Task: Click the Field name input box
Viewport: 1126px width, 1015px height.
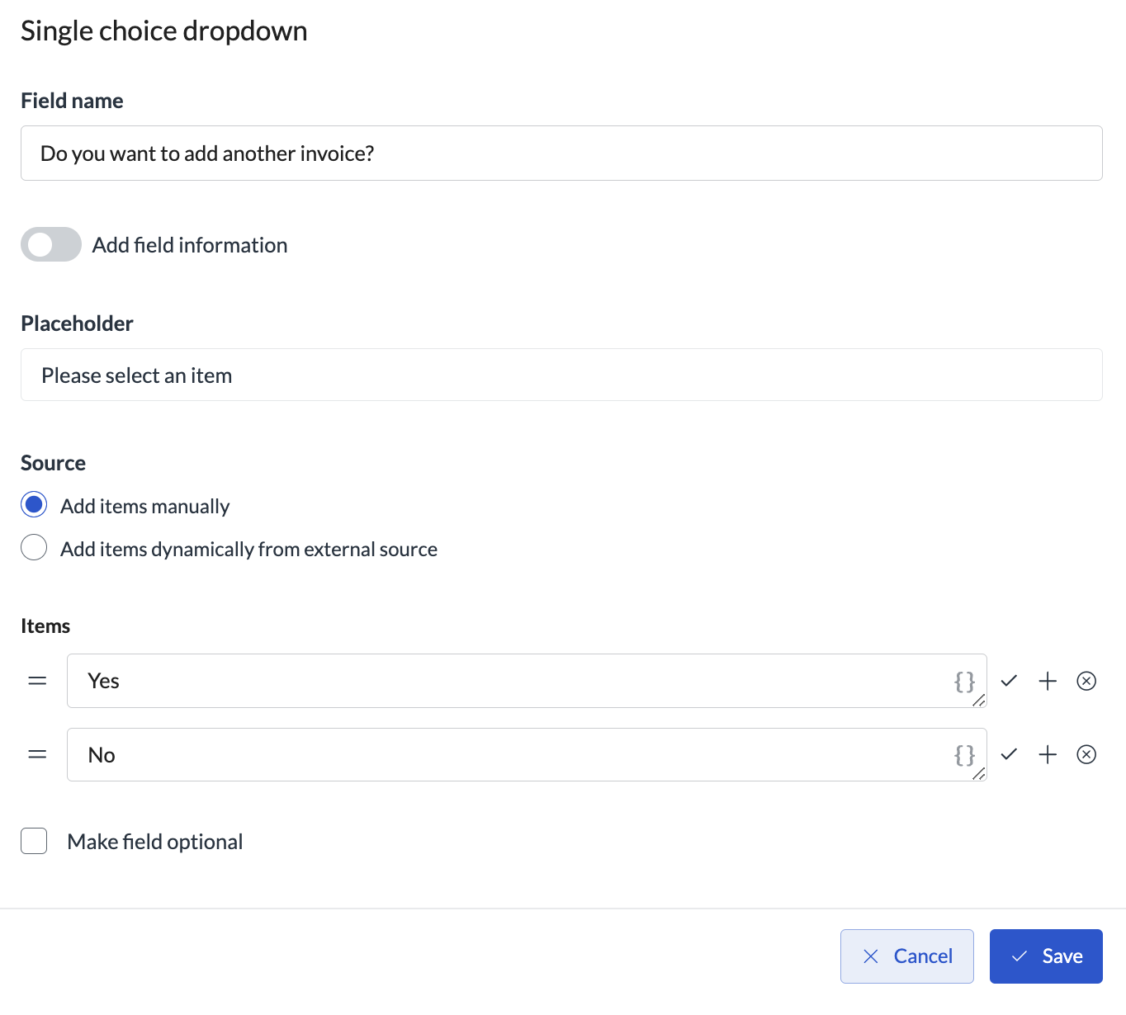Action: click(x=561, y=153)
